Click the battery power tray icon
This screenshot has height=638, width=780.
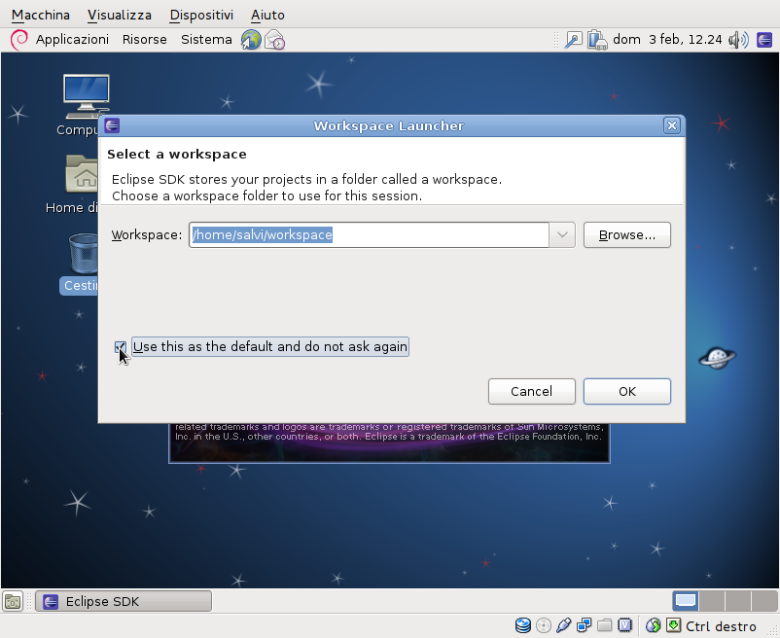597,40
